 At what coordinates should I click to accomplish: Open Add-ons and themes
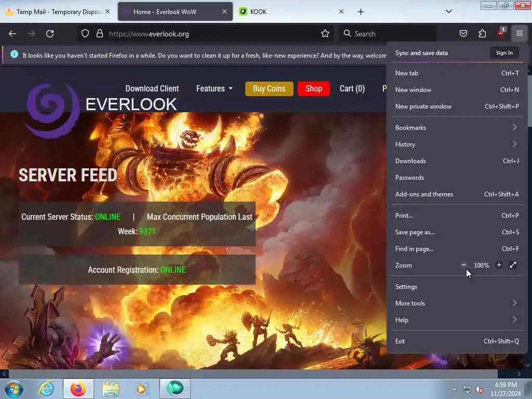click(457, 194)
